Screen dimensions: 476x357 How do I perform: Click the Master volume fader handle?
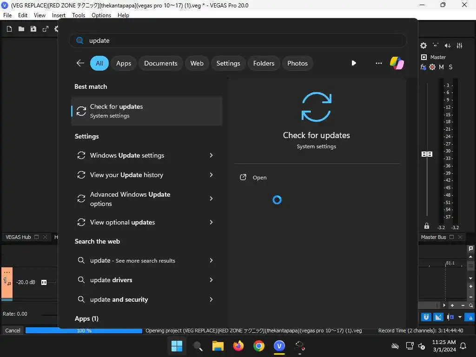pos(427,154)
